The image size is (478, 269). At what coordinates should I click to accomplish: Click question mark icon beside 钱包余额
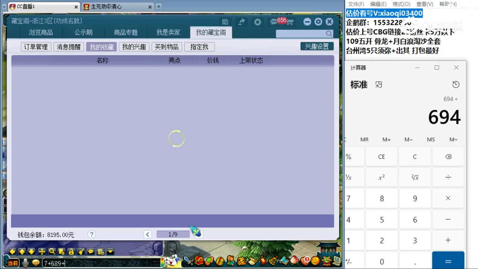[91, 235]
